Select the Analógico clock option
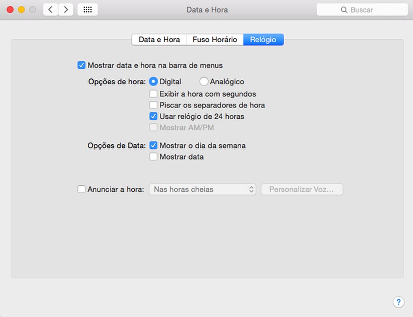The height and width of the screenshot is (317, 413). pos(204,81)
